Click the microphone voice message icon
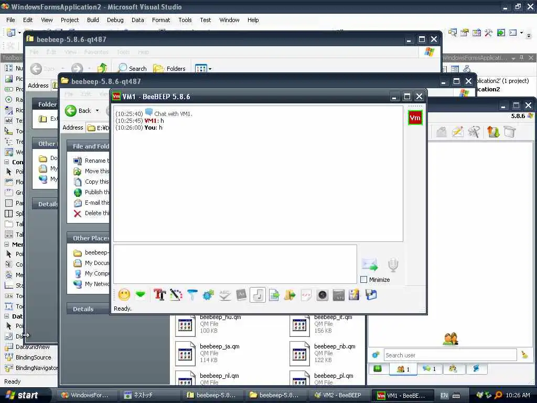 coord(393,264)
